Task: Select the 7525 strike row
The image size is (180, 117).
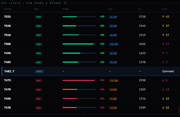Action: coord(91,17)
